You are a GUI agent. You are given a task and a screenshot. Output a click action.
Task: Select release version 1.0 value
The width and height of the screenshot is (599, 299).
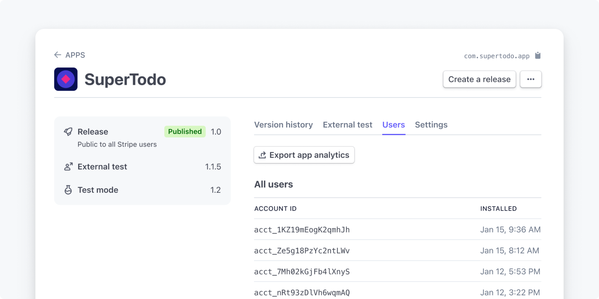(216, 132)
